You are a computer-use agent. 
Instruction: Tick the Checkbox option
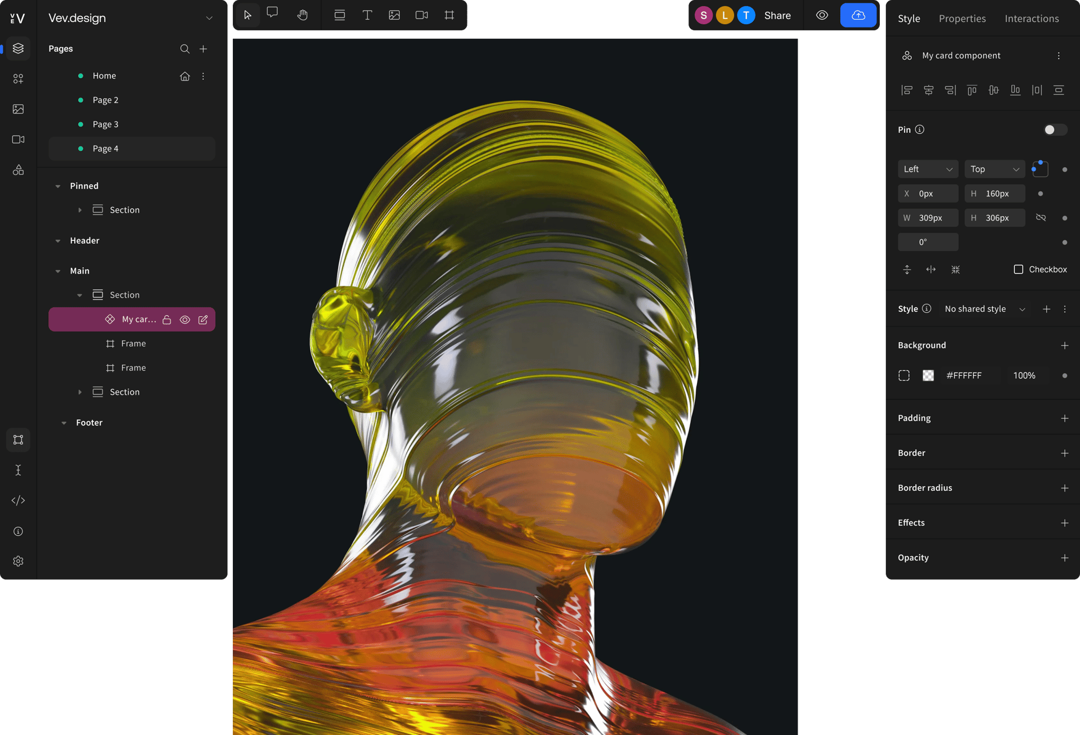pos(1018,270)
